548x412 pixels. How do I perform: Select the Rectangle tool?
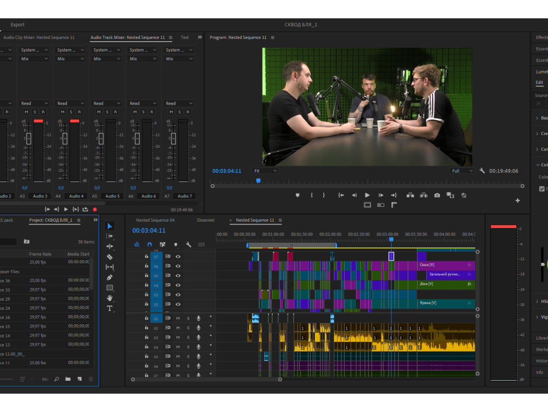(110, 287)
